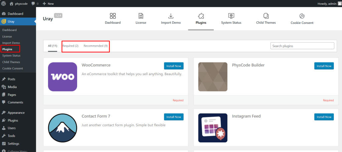The width and height of the screenshot is (342, 152).
Task: Click the Comments icon in sidebar
Action: [4, 102]
